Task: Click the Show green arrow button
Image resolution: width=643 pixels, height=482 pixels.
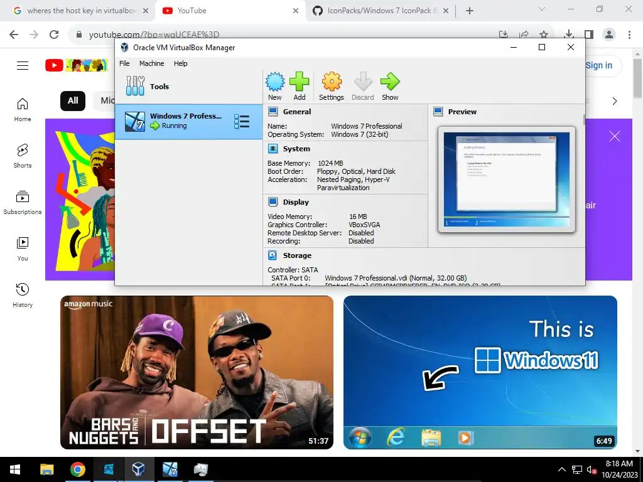Action: coord(390,86)
